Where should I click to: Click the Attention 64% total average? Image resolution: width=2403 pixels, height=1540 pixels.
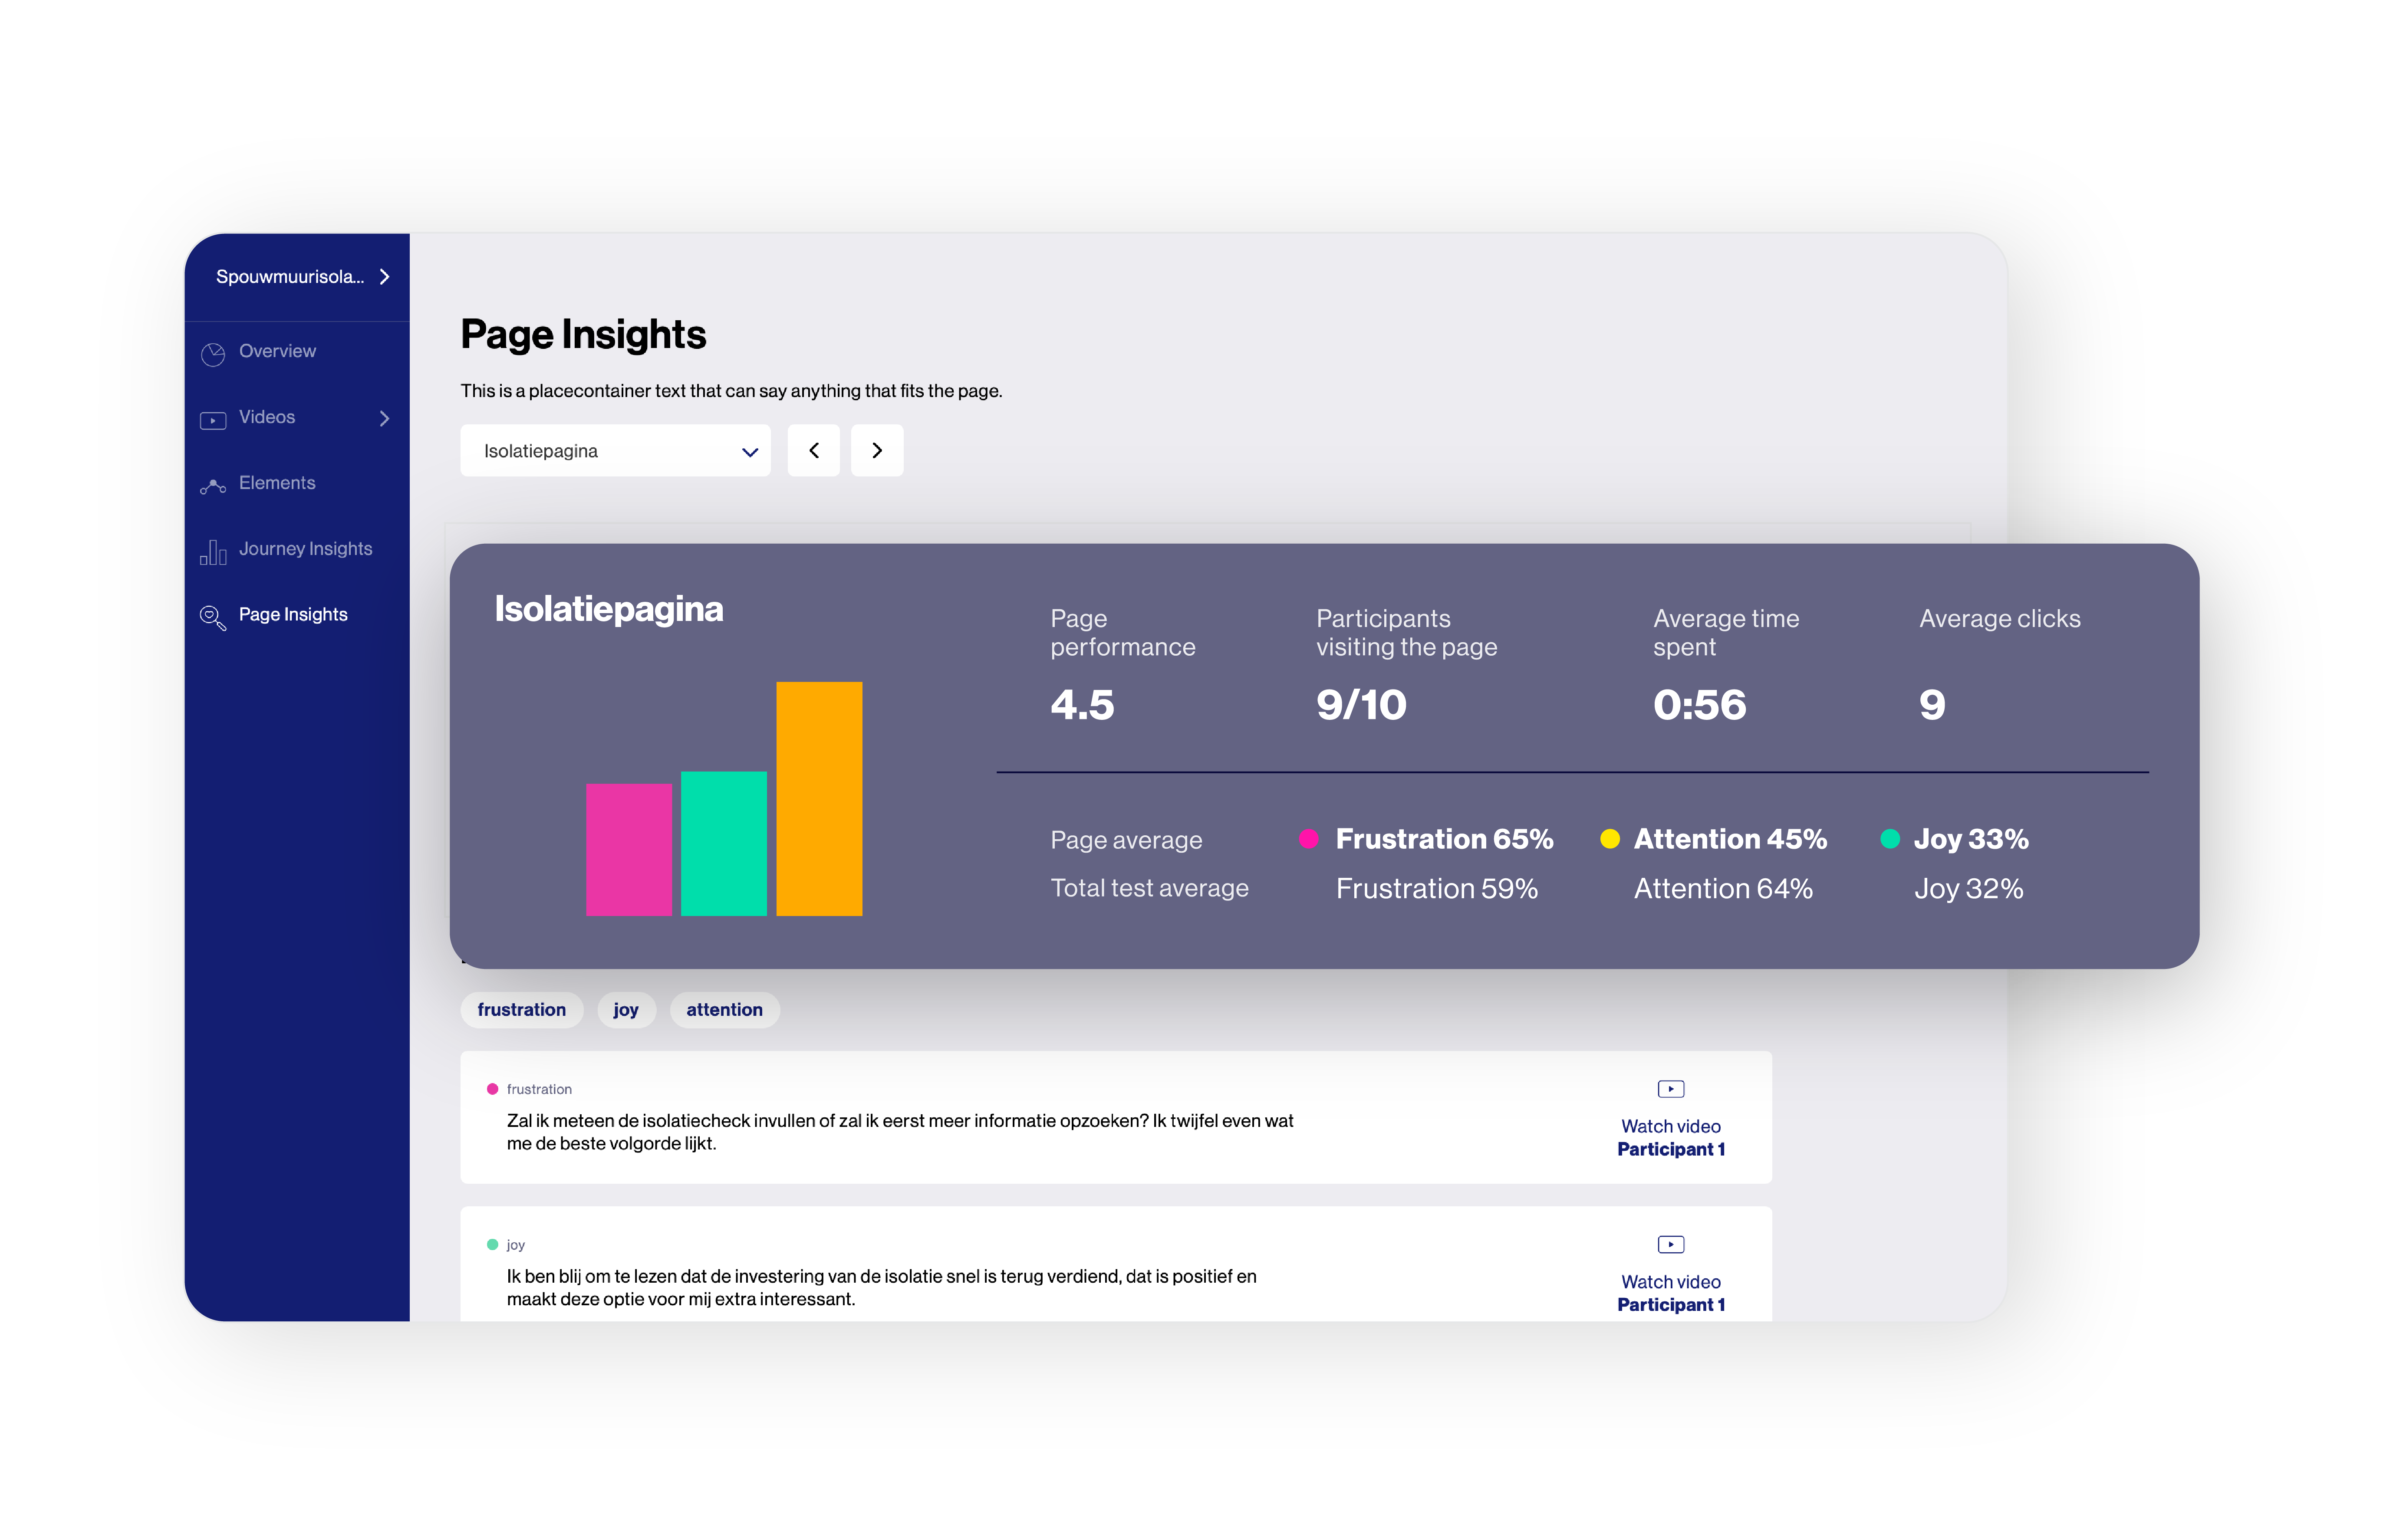1724,889
